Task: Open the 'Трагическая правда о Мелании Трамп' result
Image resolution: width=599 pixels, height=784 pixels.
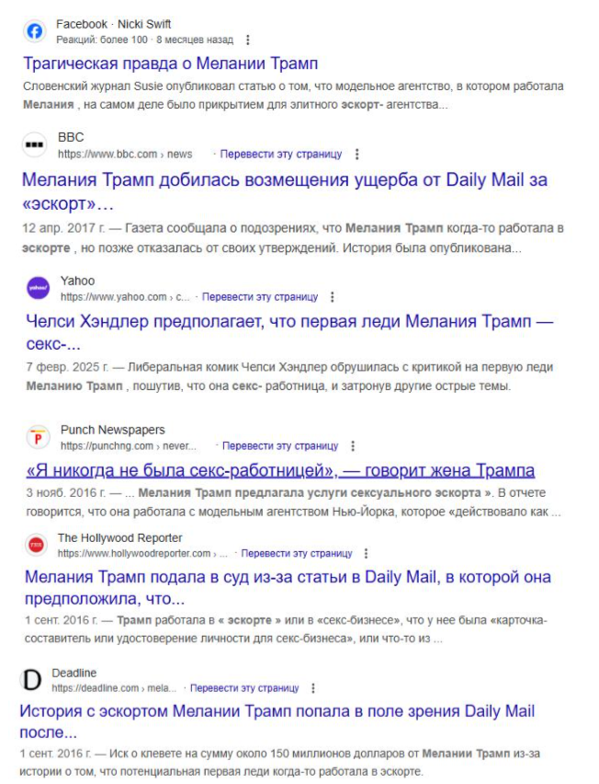Action: (x=170, y=63)
